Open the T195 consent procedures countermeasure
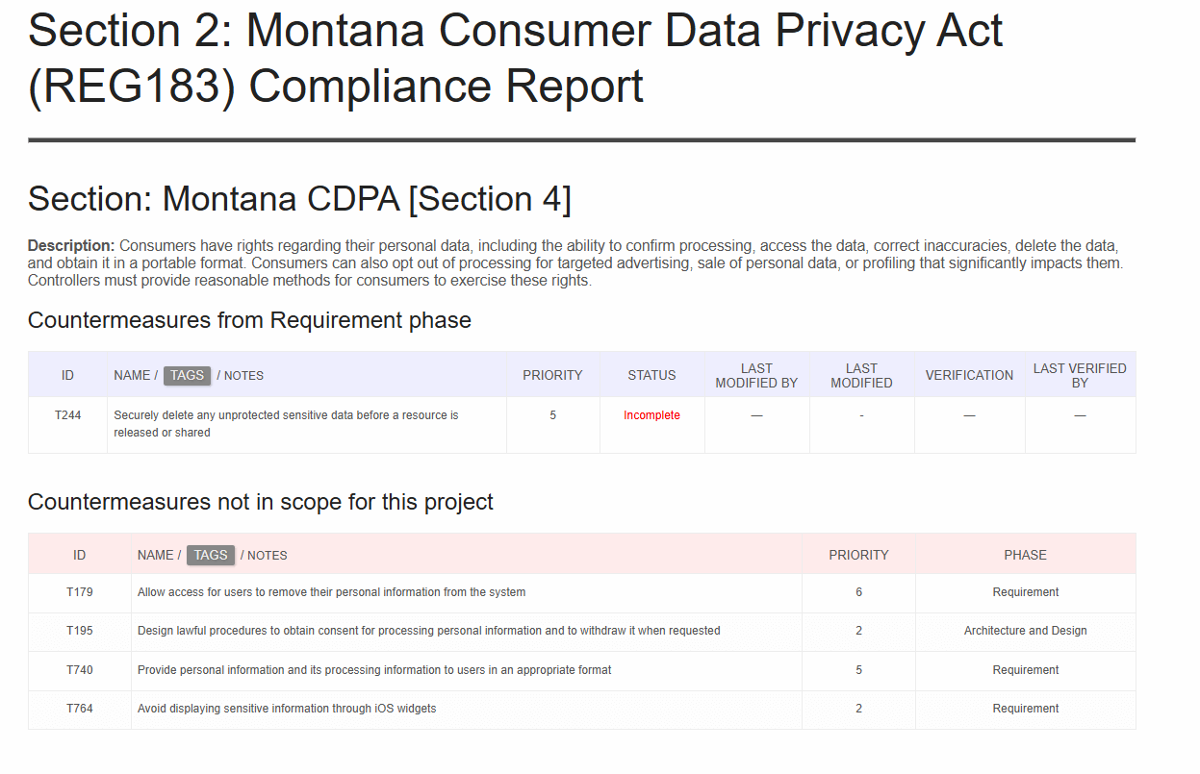Viewport: 1200px width, 774px height. 428,631
